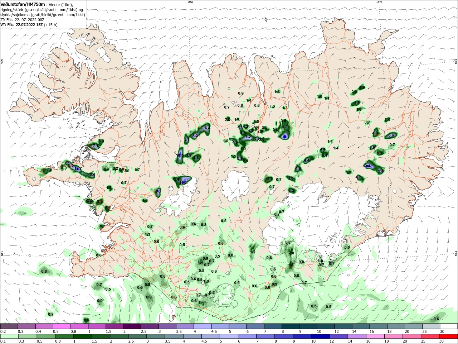Click the 4.7 precipitation value in the east
The height and width of the screenshot is (344, 458).
(358, 177)
